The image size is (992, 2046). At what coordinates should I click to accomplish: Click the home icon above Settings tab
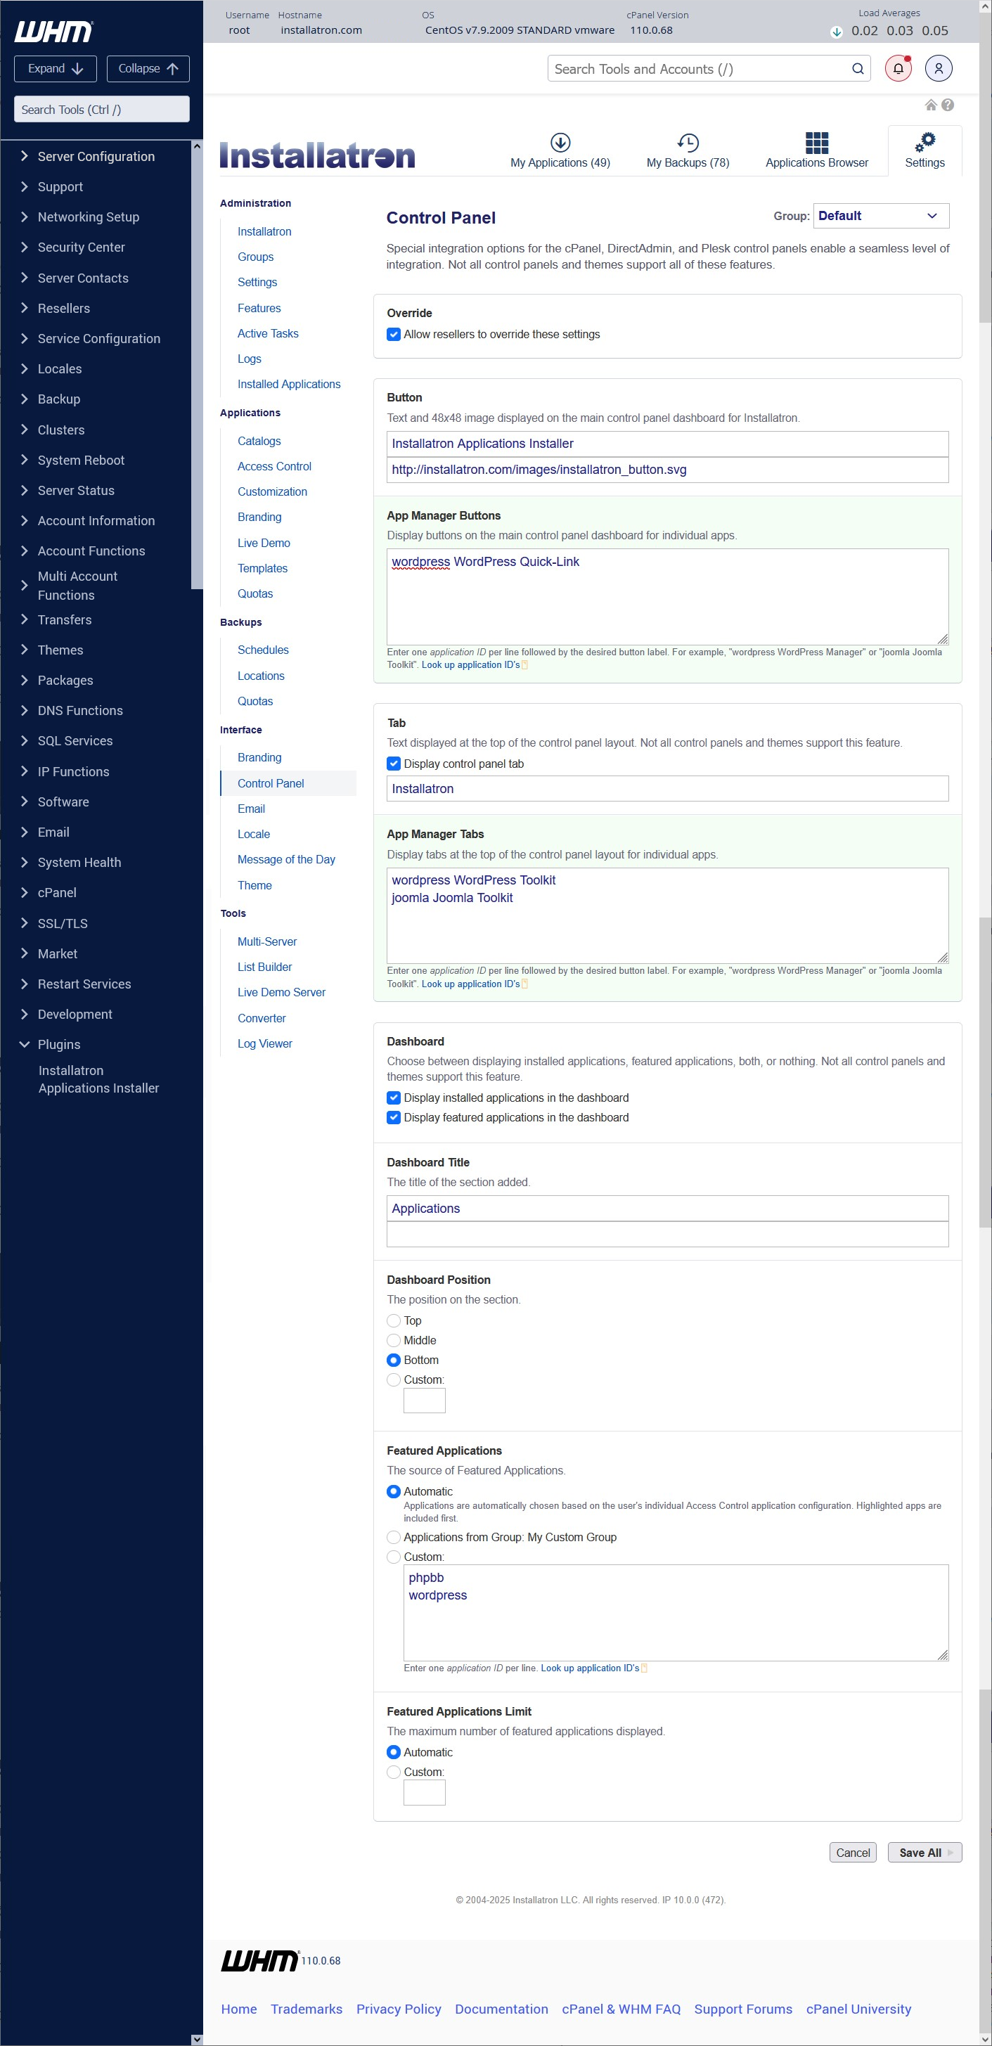click(931, 105)
